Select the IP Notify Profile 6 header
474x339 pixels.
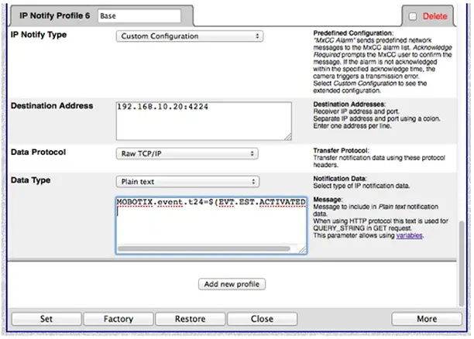[52, 15]
